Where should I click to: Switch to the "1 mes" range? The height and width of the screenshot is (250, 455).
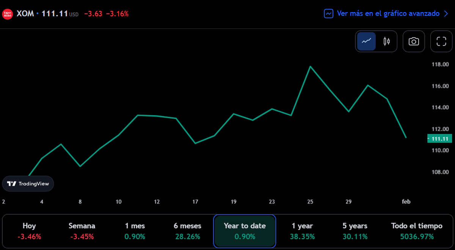(x=135, y=231)
